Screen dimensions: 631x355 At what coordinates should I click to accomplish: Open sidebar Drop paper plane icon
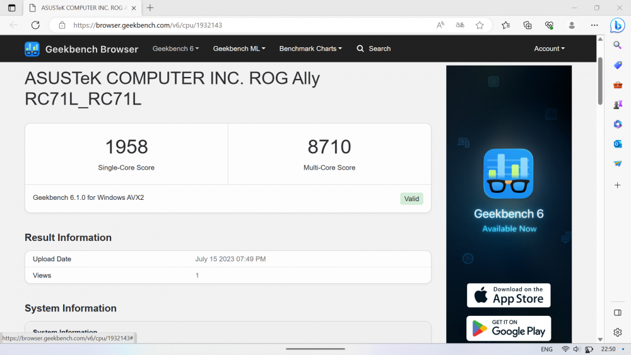(617, 164)
